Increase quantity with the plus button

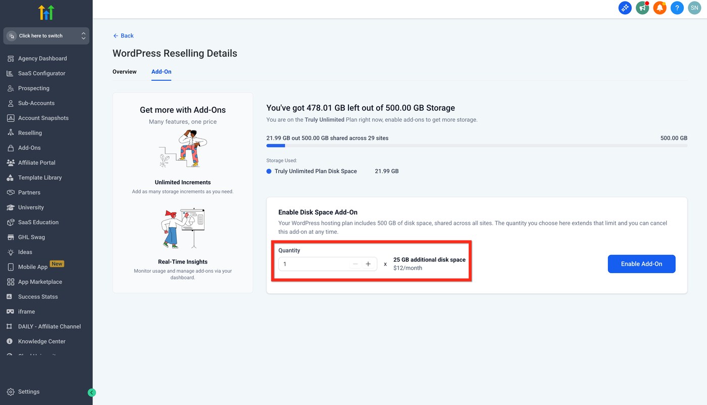(x=368, y=264)
